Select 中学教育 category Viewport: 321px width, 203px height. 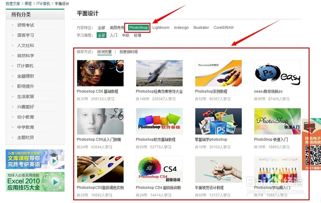click(x=26, y=127)
